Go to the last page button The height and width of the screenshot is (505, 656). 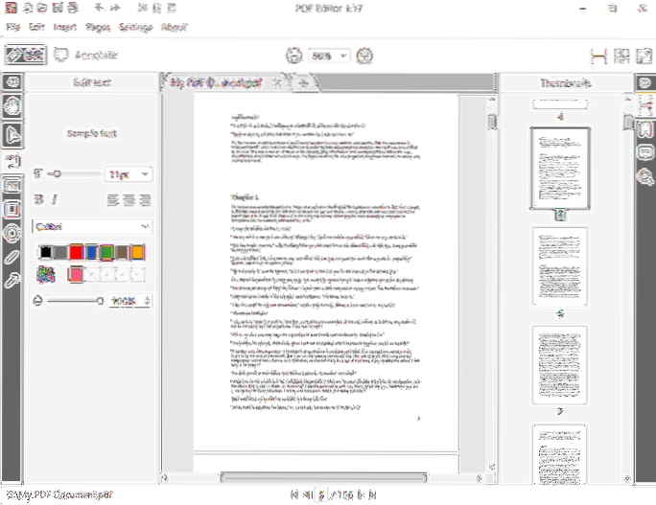(372, 495)
